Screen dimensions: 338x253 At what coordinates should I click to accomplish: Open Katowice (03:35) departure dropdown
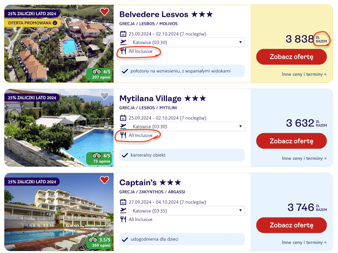[x=187, y=210]
